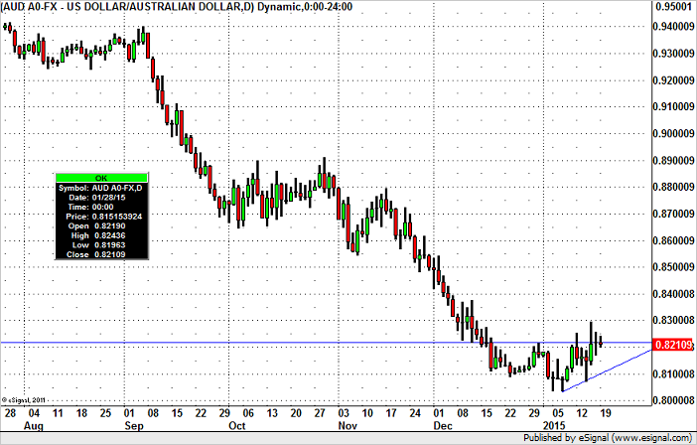Click the 0.900009 price axis label
The width and height of the screenshot is (697, 445).
[673, 133]
